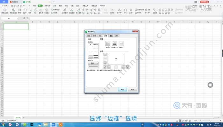
Task: Click the Symbol (符号) omega icon
Action: pyautogui.click(x=126, y=11)
